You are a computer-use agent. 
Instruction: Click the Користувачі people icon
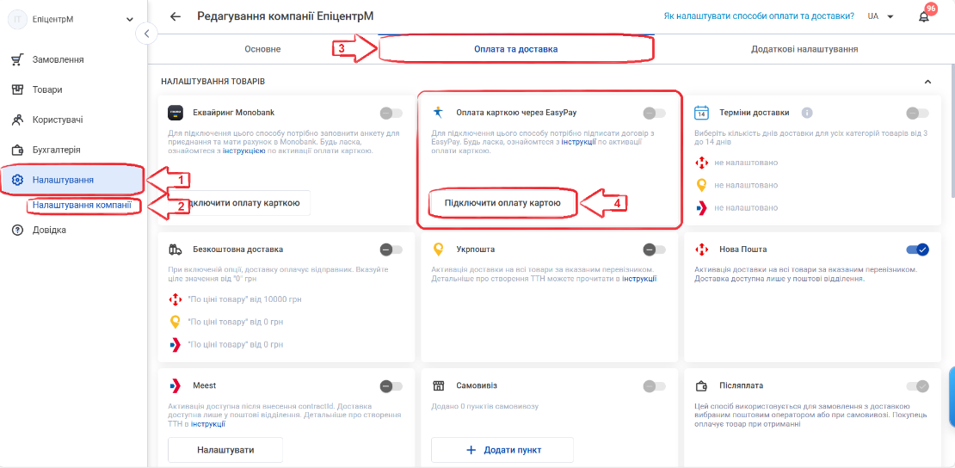18,120
